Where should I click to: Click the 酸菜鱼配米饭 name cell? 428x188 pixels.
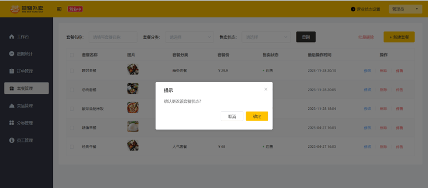93,109
